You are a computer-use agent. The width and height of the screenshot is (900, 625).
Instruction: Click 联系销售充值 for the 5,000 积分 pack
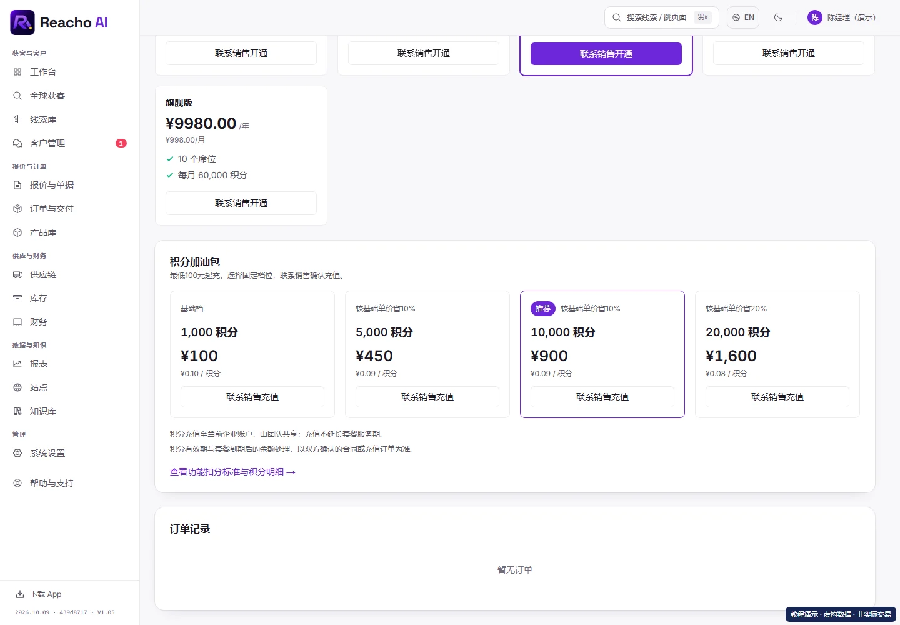tap(427, 397)
